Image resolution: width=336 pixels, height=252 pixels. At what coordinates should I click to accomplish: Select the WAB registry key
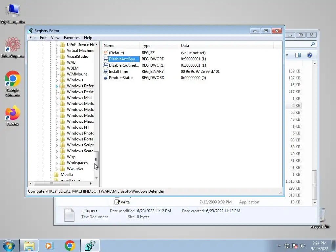tap(71, 62)
